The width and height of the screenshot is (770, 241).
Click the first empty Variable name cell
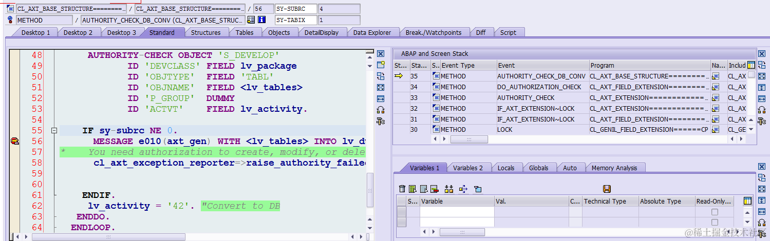(x=457, y=212)
